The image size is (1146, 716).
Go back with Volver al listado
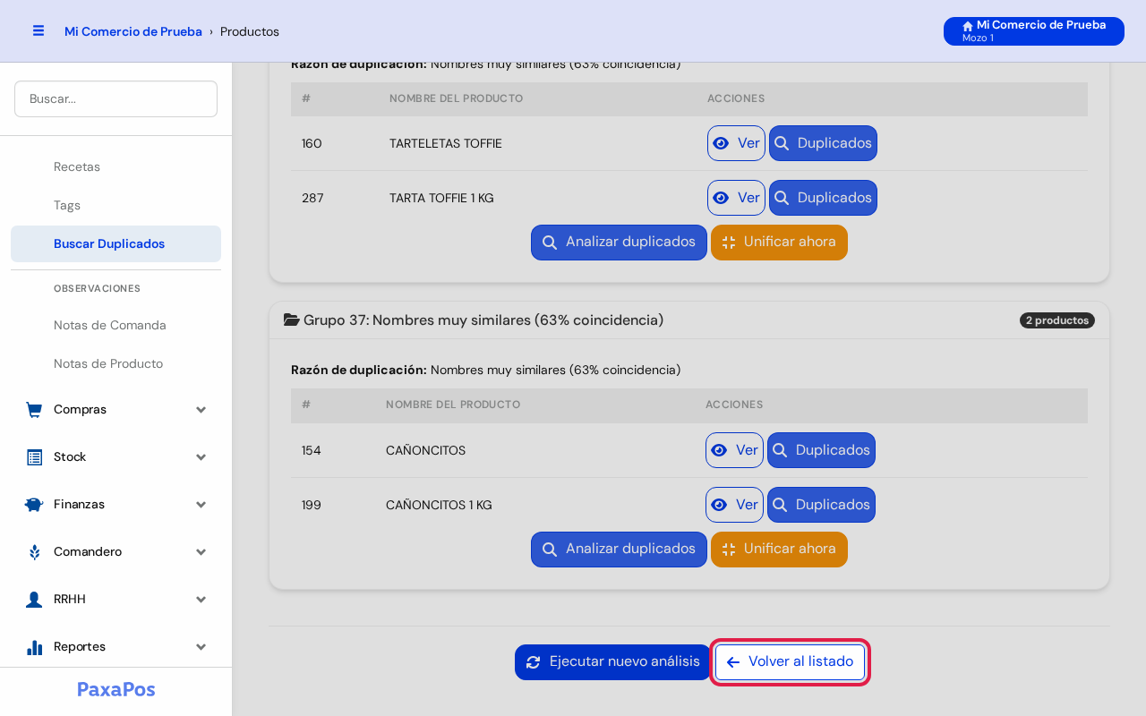pos(791,662)
